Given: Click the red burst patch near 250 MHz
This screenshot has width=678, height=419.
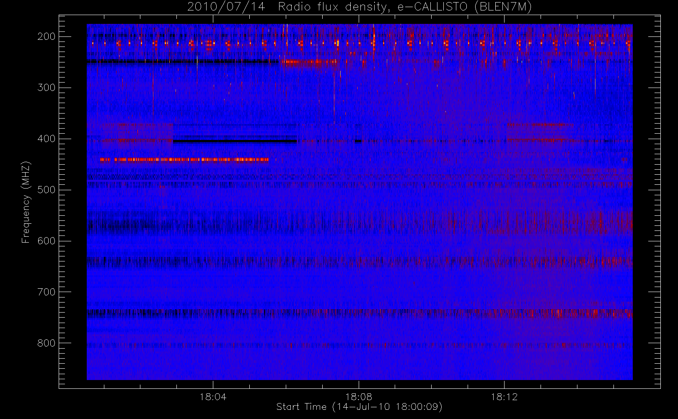Looking at the screenshot, I should coord(310,63).
